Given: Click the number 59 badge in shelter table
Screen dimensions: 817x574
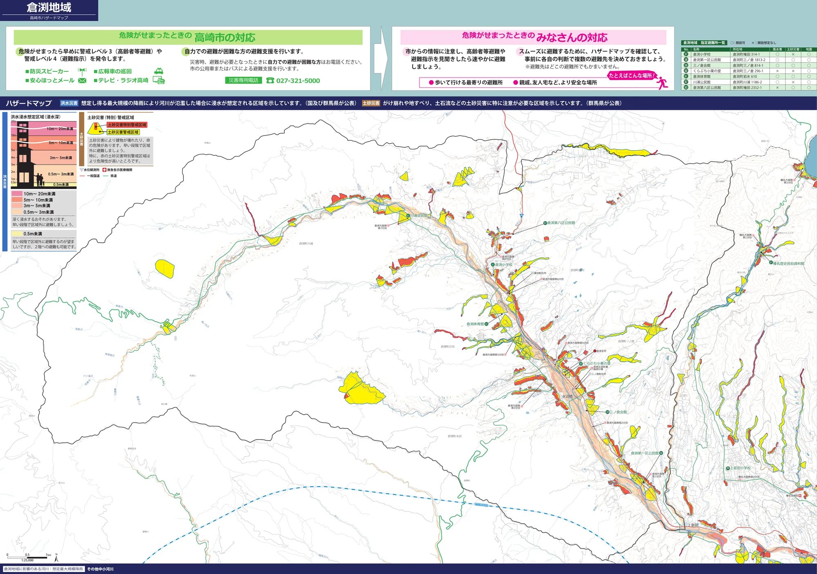Looking at the screenshot, I should tap(686, 65).
